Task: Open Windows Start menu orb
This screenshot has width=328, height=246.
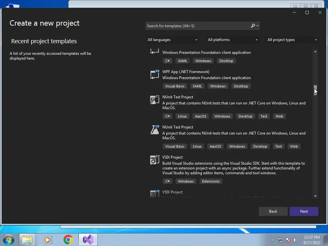Action: coord(9,240)
